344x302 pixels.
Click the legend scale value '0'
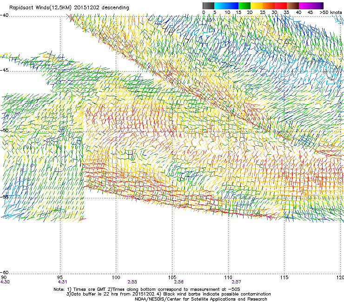(x=204, y=13)
